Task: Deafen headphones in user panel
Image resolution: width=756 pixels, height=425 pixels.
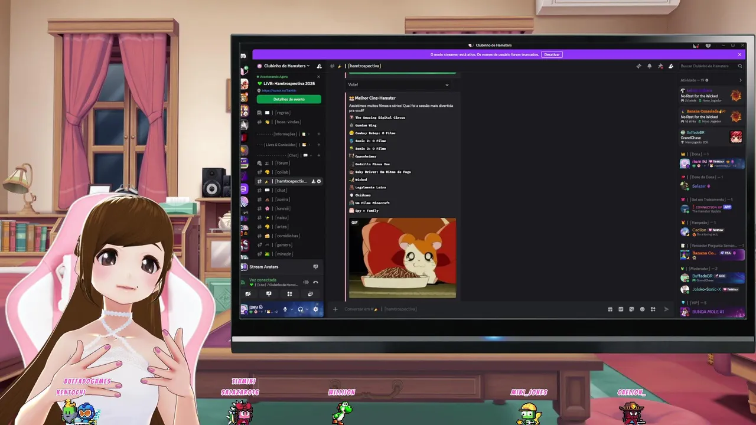Action: (300, 309)
